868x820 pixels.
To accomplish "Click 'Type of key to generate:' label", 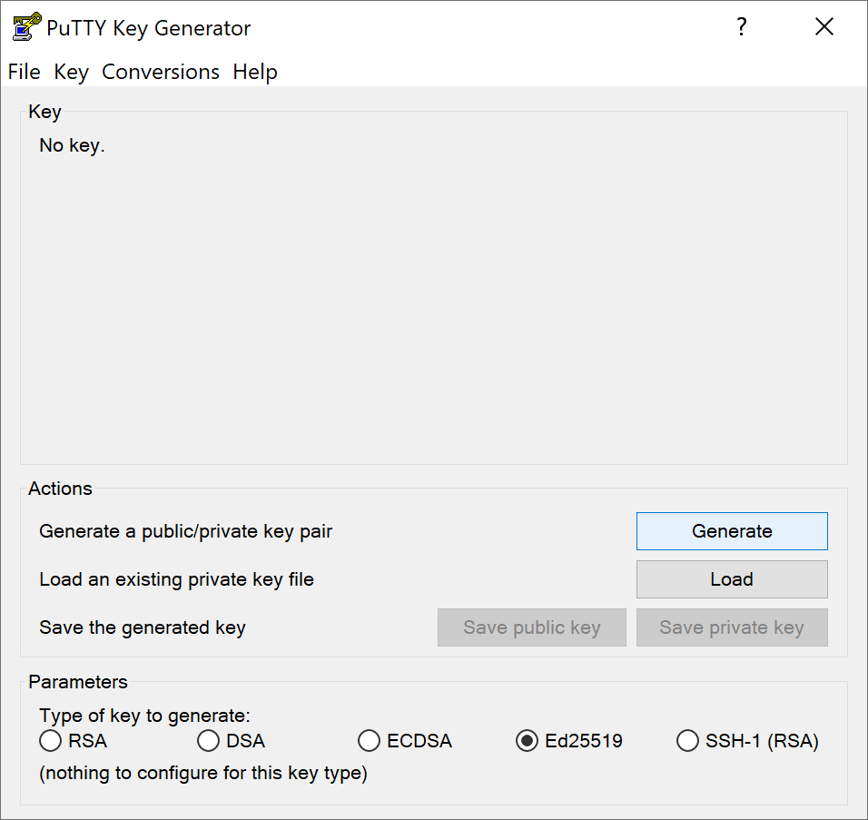I will 144,716.
